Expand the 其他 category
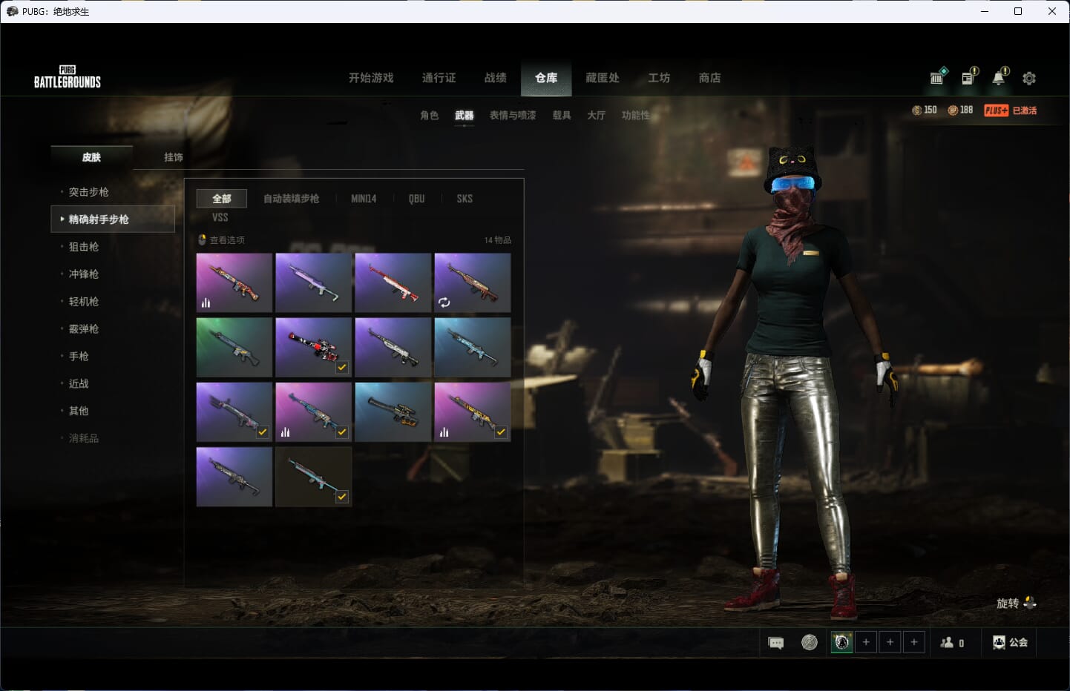 pos(79,411)
